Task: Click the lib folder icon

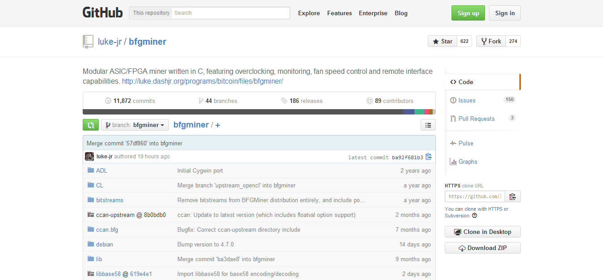Action: point(91,259)
